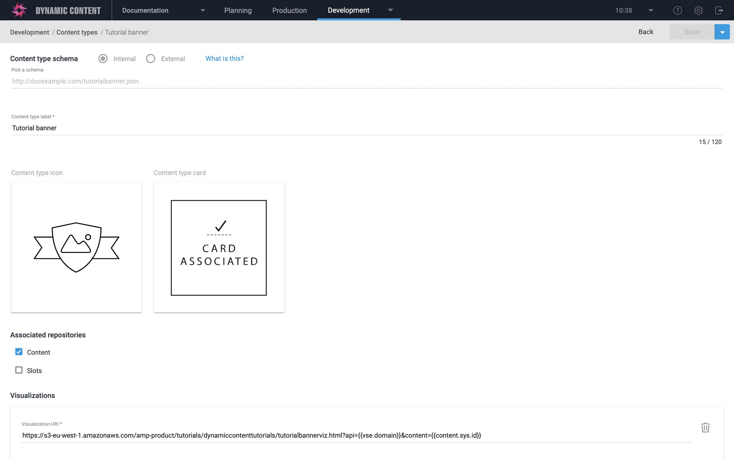Click the Associated repositories heading
This screenshot has width=734, height=458.
click(x=48, y=335)
